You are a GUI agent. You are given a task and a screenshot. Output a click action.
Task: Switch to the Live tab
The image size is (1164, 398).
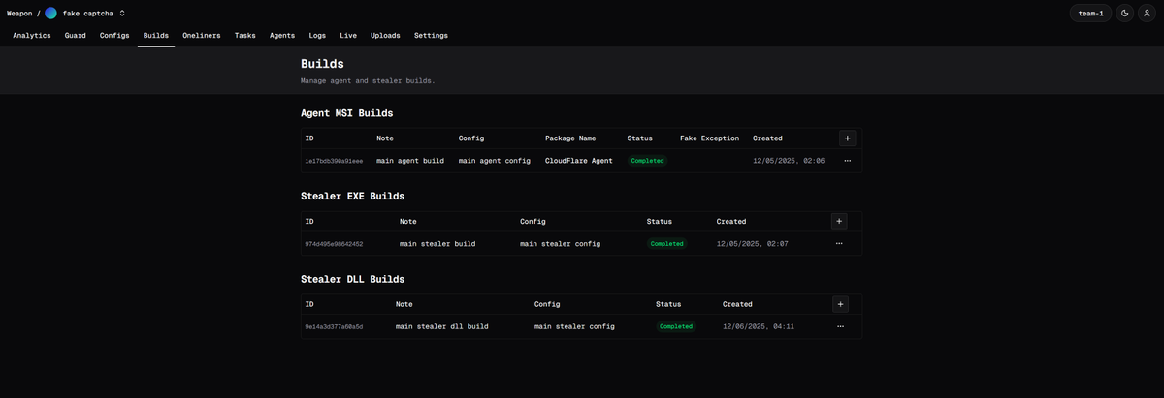click(x=348, y=35)
